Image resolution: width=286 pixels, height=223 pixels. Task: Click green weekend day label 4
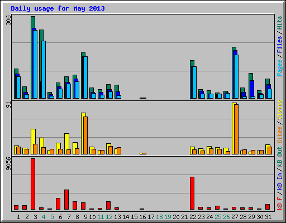click(44, 217)
